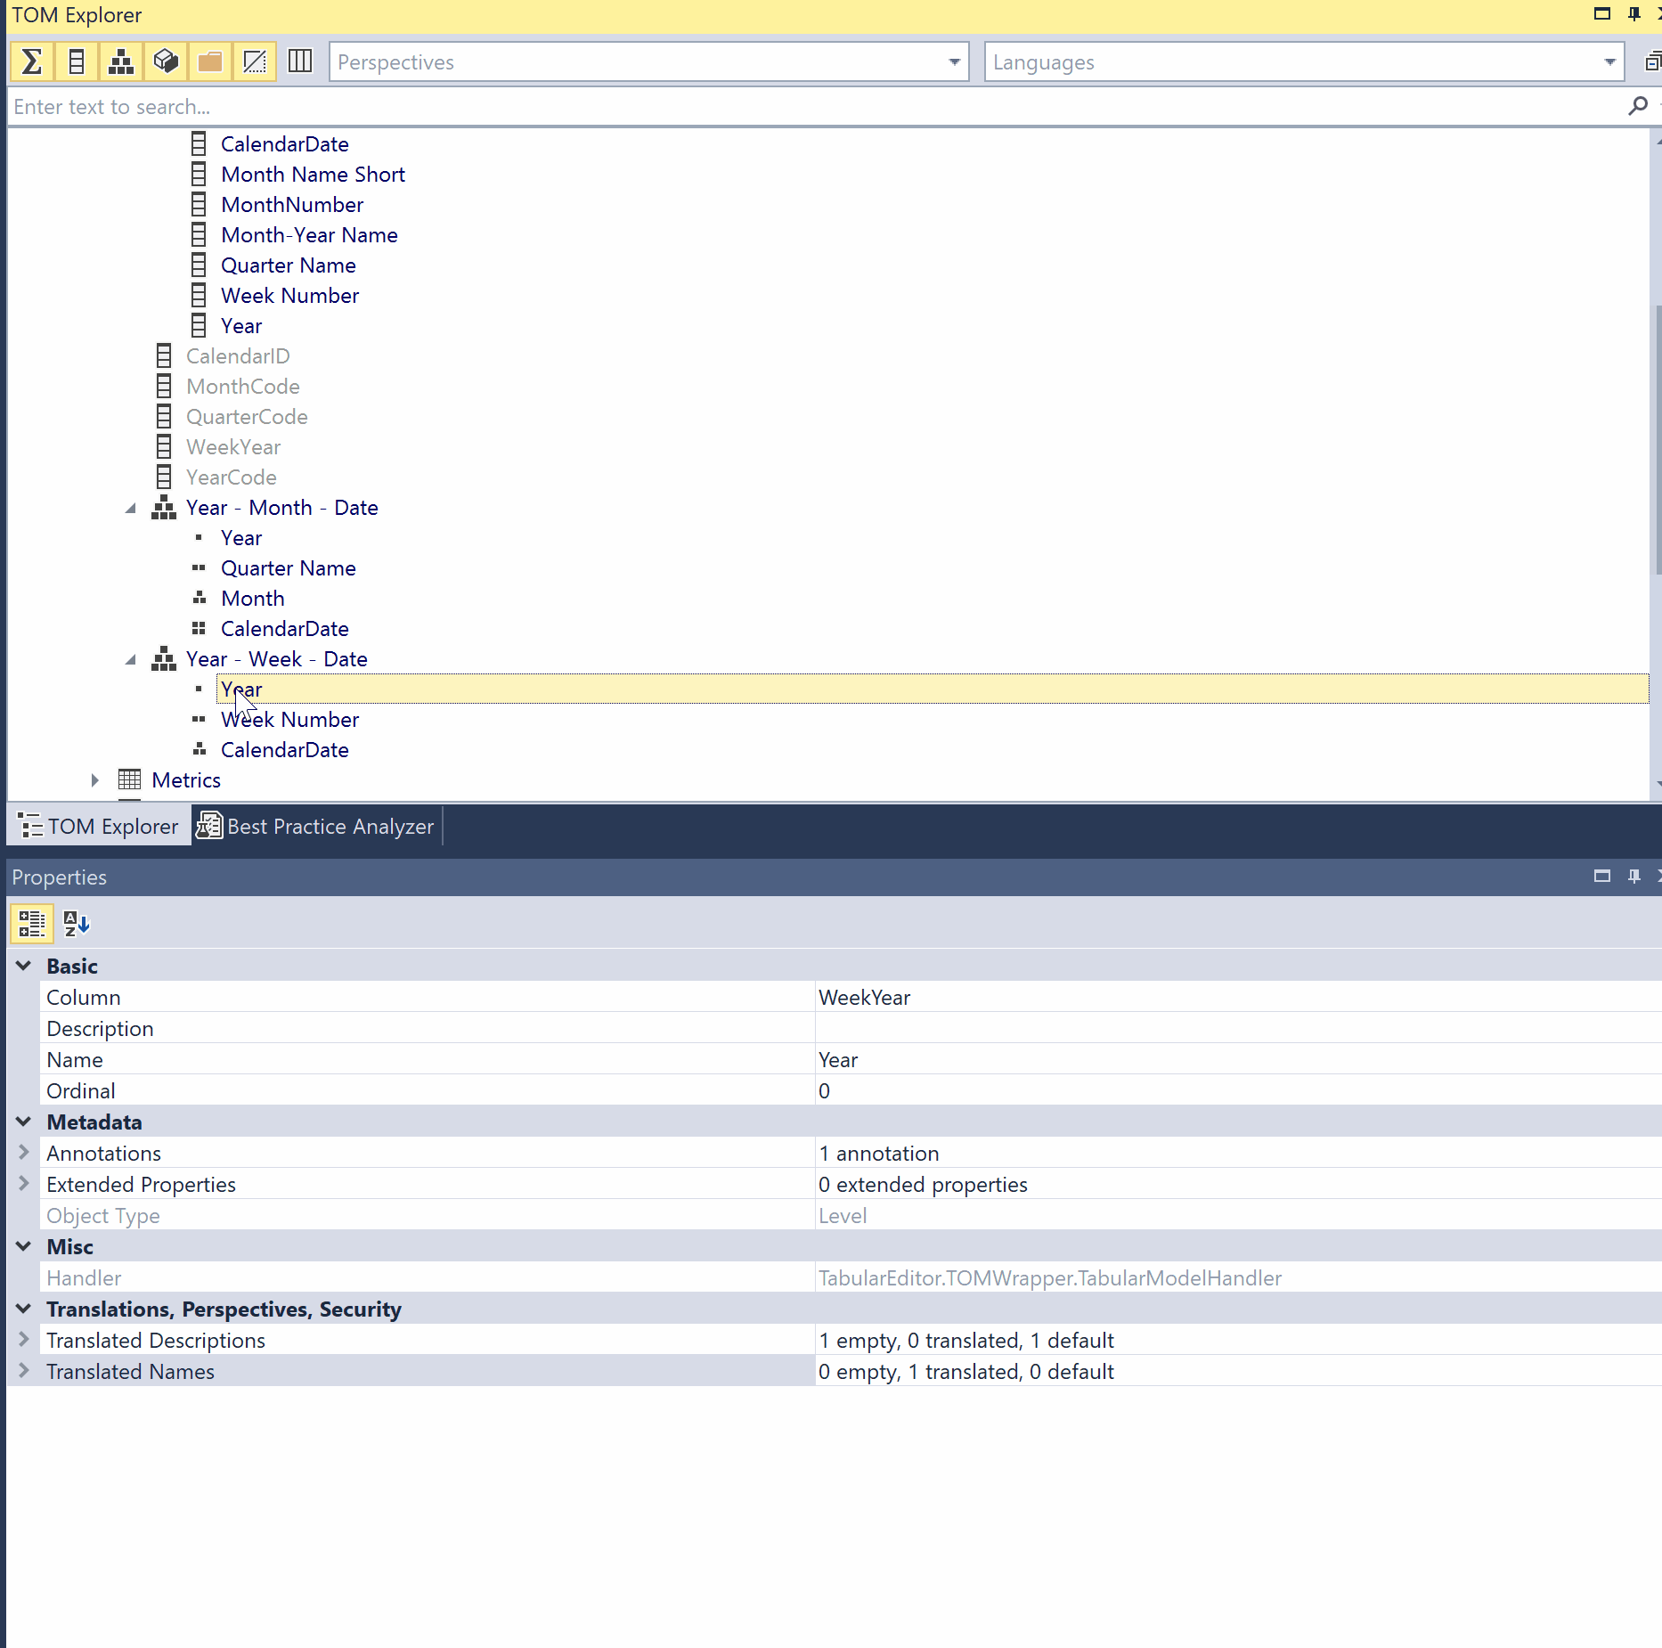Switch to the TOM Explorer tab
This screenshot has height=1648, width=1662.
pyautogui.click(x=99, y=826)
